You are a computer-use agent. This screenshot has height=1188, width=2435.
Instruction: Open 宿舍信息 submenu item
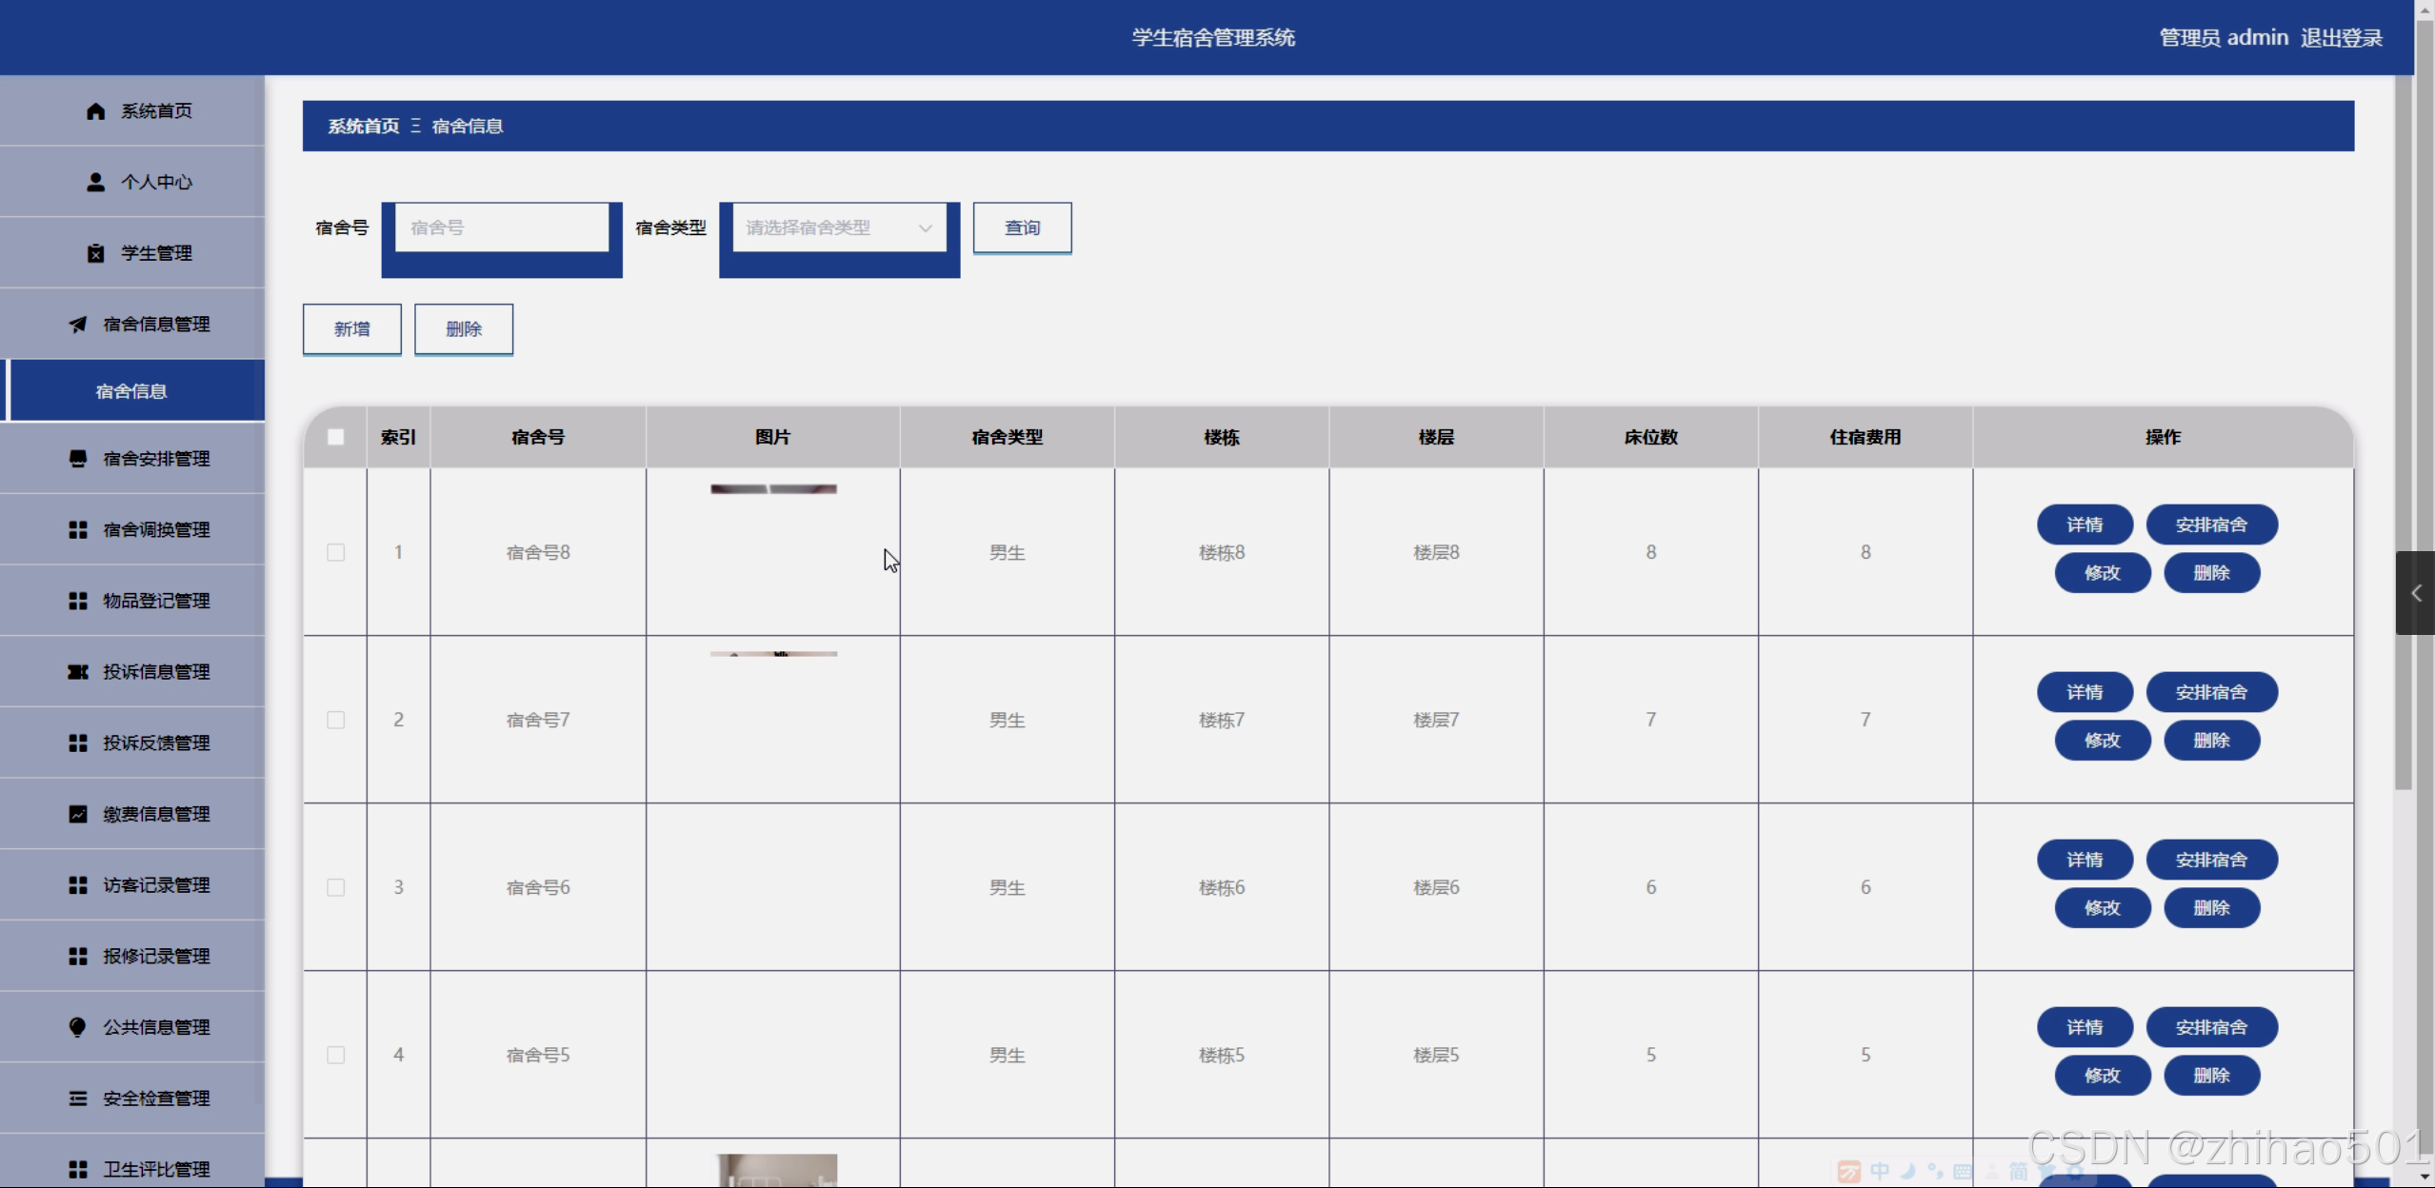tap(132, 391)
